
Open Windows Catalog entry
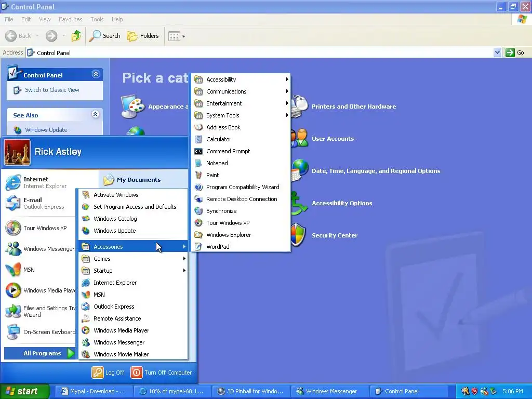click(133, 219)
